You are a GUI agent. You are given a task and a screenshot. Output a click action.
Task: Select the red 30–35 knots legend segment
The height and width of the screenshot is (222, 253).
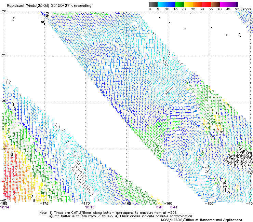pos(207,4)
